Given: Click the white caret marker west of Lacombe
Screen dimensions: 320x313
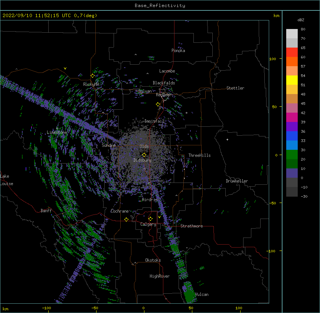Looking at the screenshot, I should [147, 73].
